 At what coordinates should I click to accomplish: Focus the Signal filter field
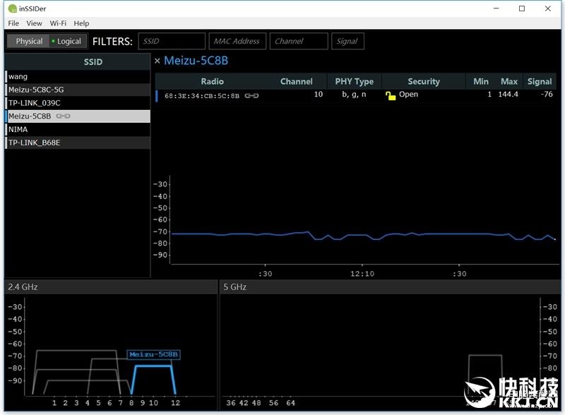[x=347, y=41]
